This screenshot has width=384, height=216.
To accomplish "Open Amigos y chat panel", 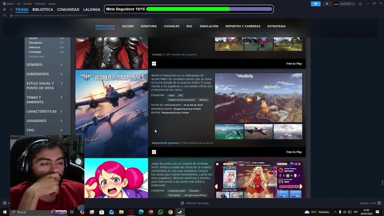I will (x=370, y=203).
